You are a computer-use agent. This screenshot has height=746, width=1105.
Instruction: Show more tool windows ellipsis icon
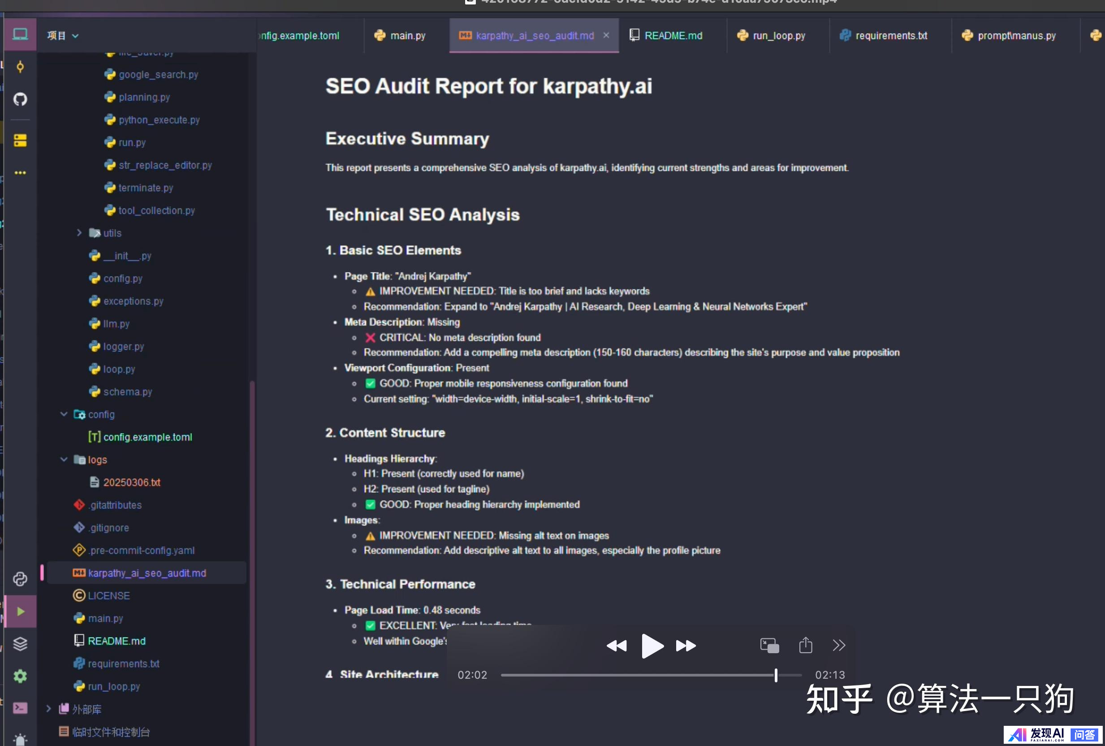(20, 173)
